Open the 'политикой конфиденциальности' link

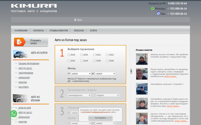coord(96,112)
